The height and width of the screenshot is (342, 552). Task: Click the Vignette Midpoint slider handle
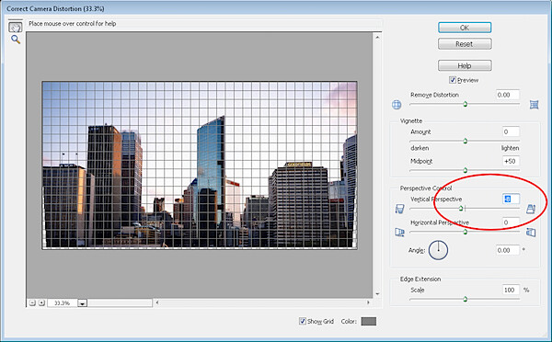click(x=465, y=170)
